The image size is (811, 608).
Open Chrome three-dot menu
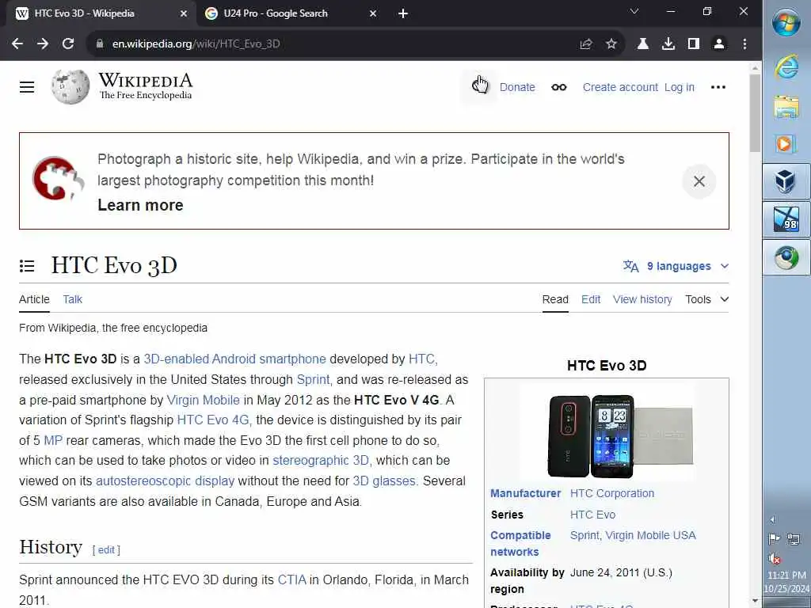click(x=744, y=44)
